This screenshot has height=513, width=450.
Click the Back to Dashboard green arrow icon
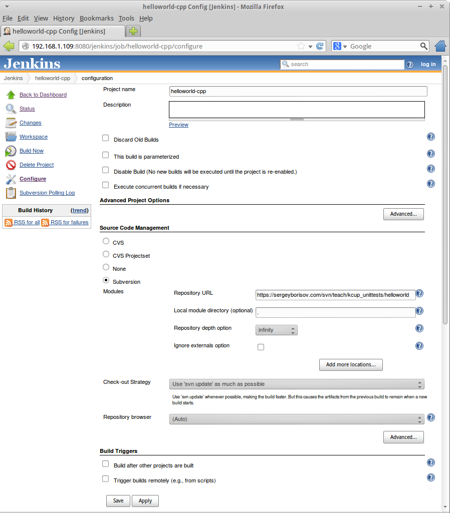pos(11,95)
